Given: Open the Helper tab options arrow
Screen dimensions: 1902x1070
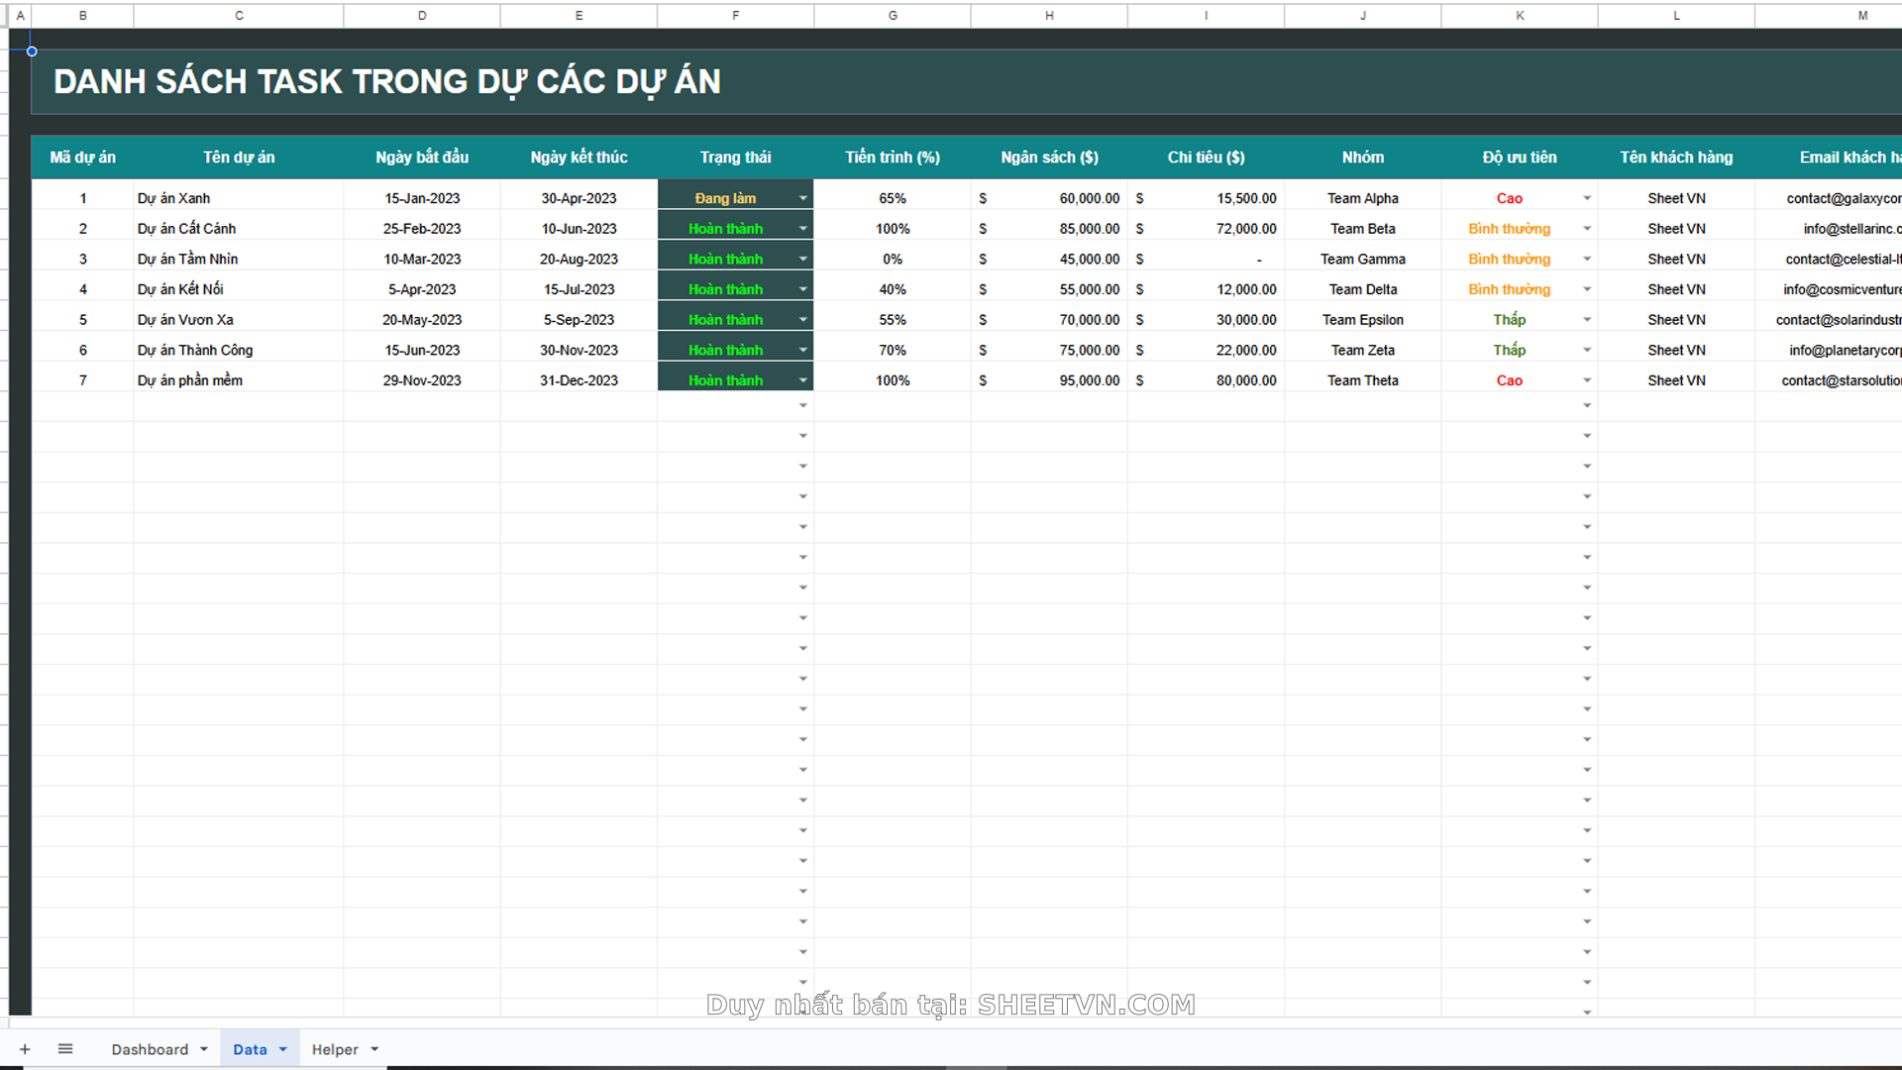Looking at the screenshot, I should point(374,1049).
